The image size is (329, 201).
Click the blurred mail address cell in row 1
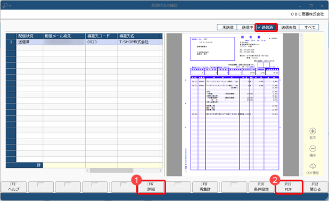[x=64, y=42]
